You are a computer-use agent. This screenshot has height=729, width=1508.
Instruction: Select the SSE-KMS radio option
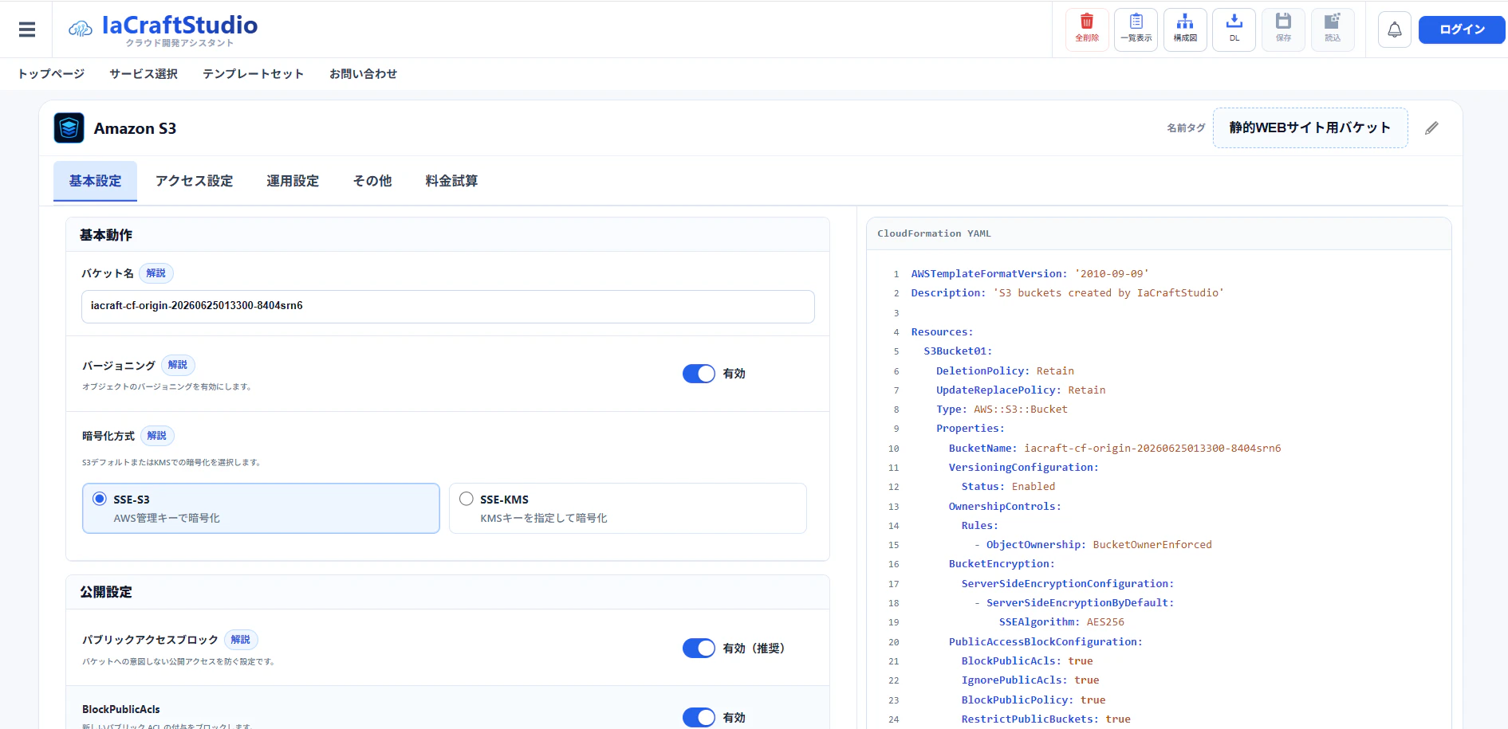[x=628, y=508]
